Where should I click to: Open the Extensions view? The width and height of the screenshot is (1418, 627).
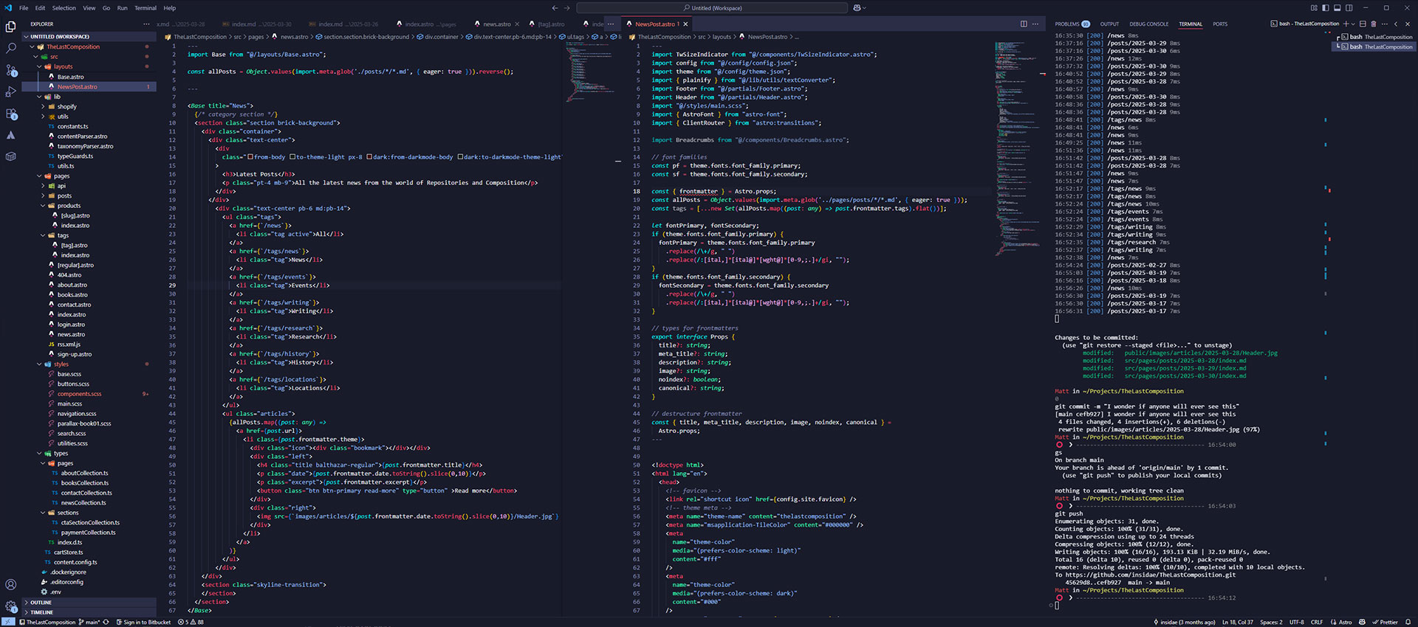(x=10, y=114)
